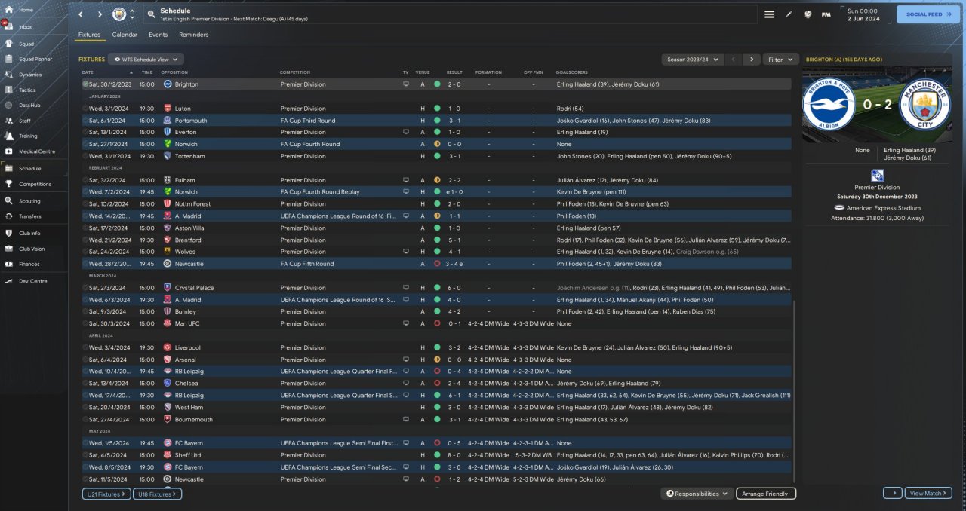Click the Arrange Friendly button
This screenshot has width=966, height=511.
click(x=765, y=494)
